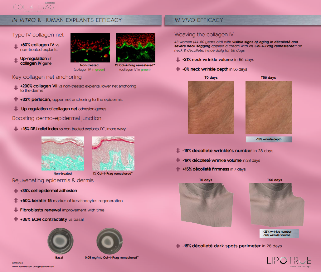Select the Non-treated collagen IV fluorescence image
The image size is (321, 272).
coord(90,47)
